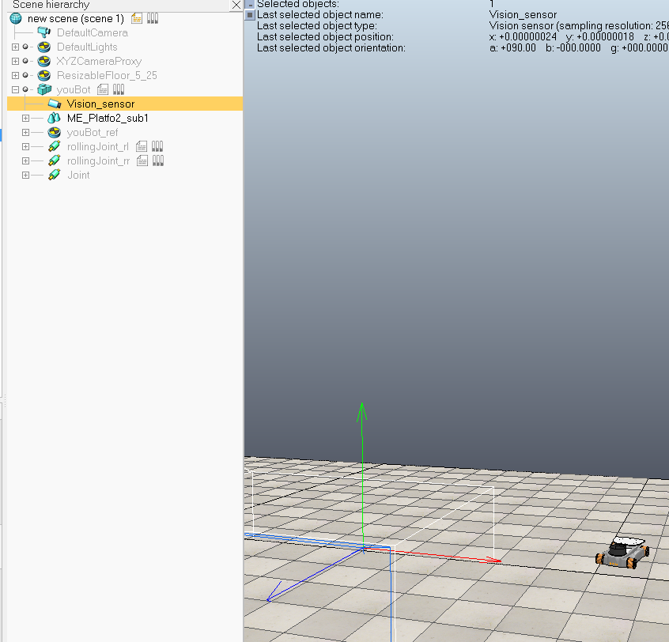Open youBot script icon
Screen dimensions: 669x642
click(102, 89)
